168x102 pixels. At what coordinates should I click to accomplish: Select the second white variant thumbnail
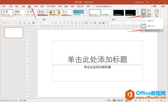pos(107,13)
